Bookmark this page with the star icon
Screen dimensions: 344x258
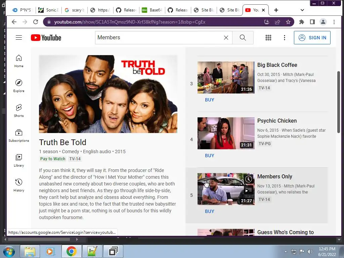(x=288, y=22)
